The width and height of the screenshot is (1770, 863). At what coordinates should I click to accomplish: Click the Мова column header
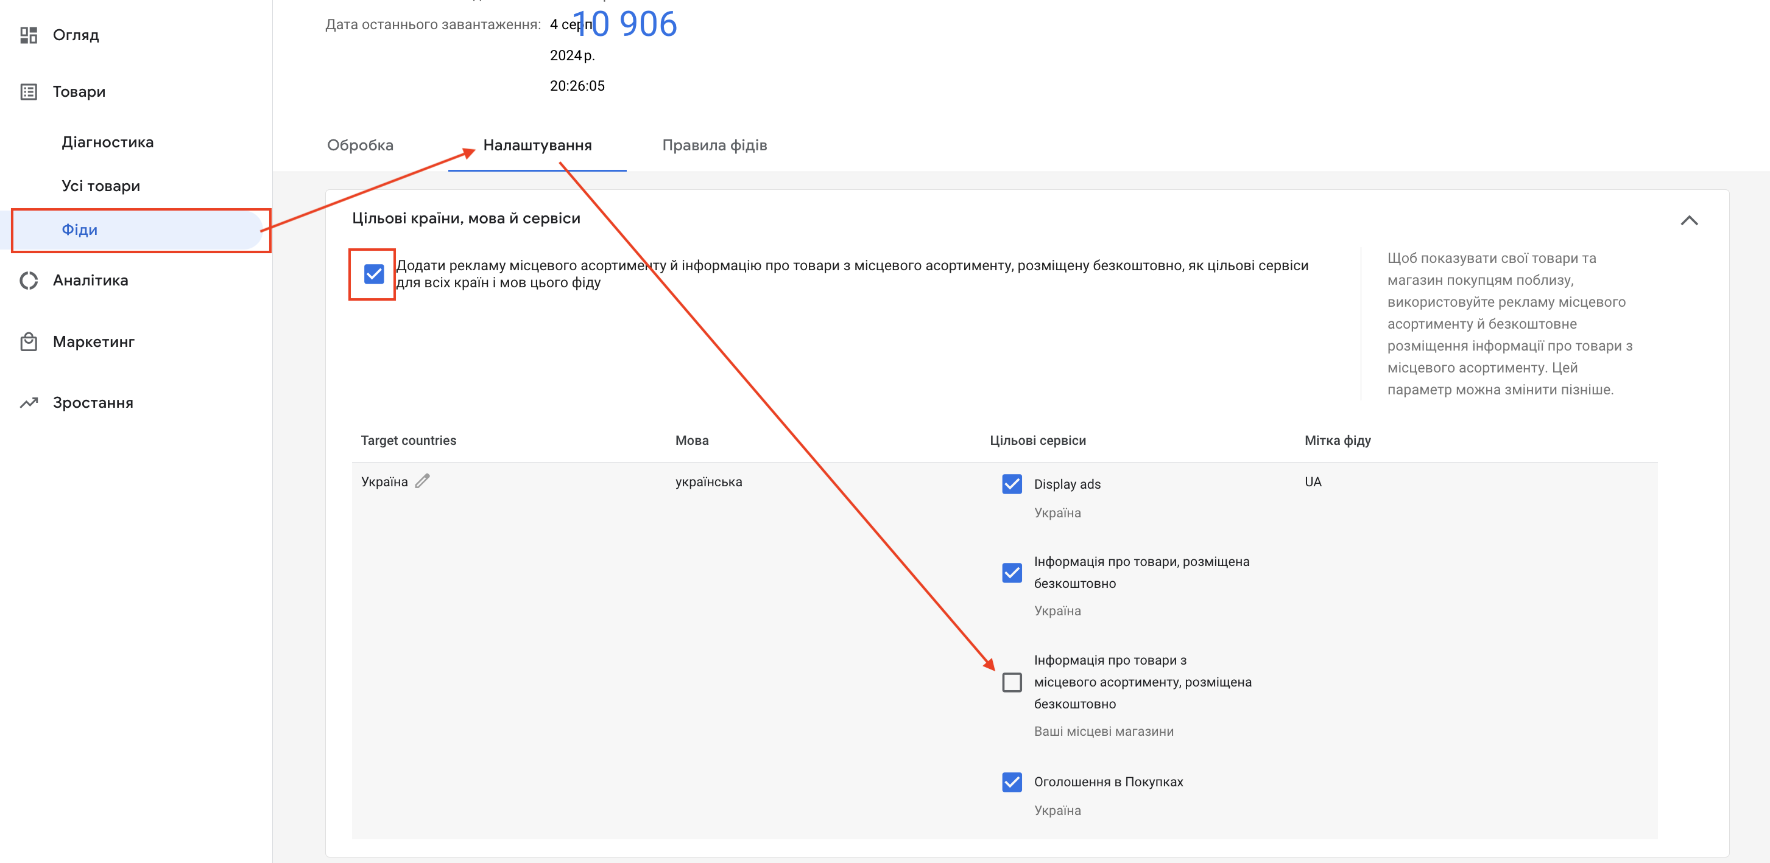coord(691,441)
